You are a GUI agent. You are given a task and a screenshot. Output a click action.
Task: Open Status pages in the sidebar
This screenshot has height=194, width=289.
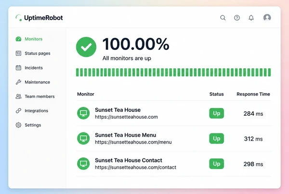(x=38, y=53)
